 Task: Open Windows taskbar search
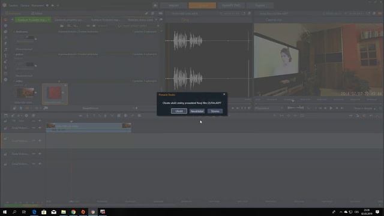(14, 212)
